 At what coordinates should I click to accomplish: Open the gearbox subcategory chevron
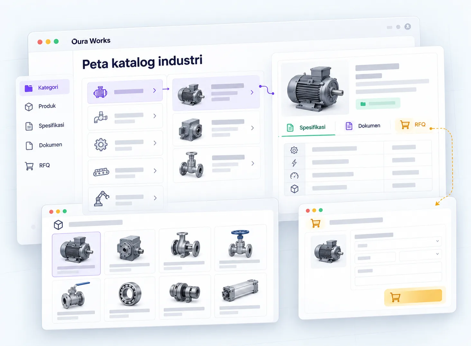tap(253, 128)
